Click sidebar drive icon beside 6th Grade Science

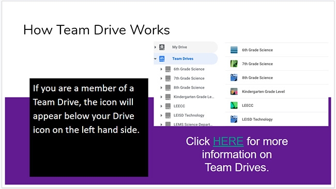tap(168, 69)
